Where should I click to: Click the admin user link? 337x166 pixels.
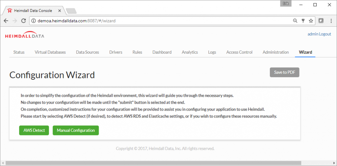313,34
